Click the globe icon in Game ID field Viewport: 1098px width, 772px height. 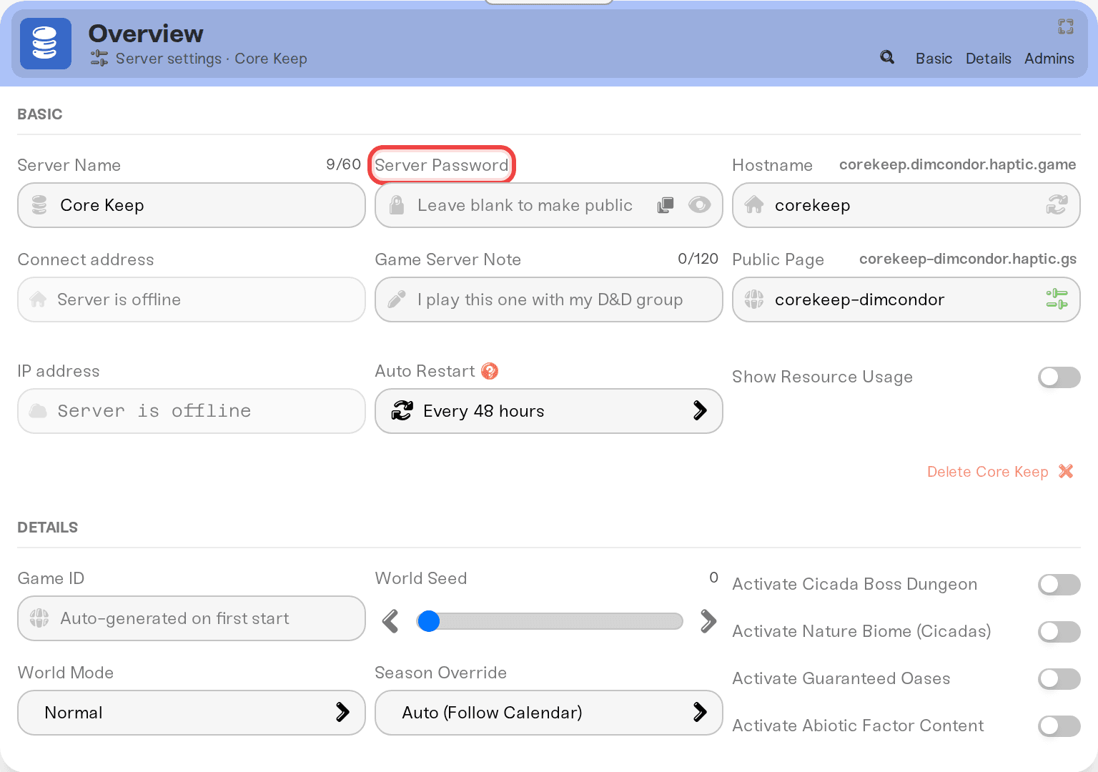[39, 618]
